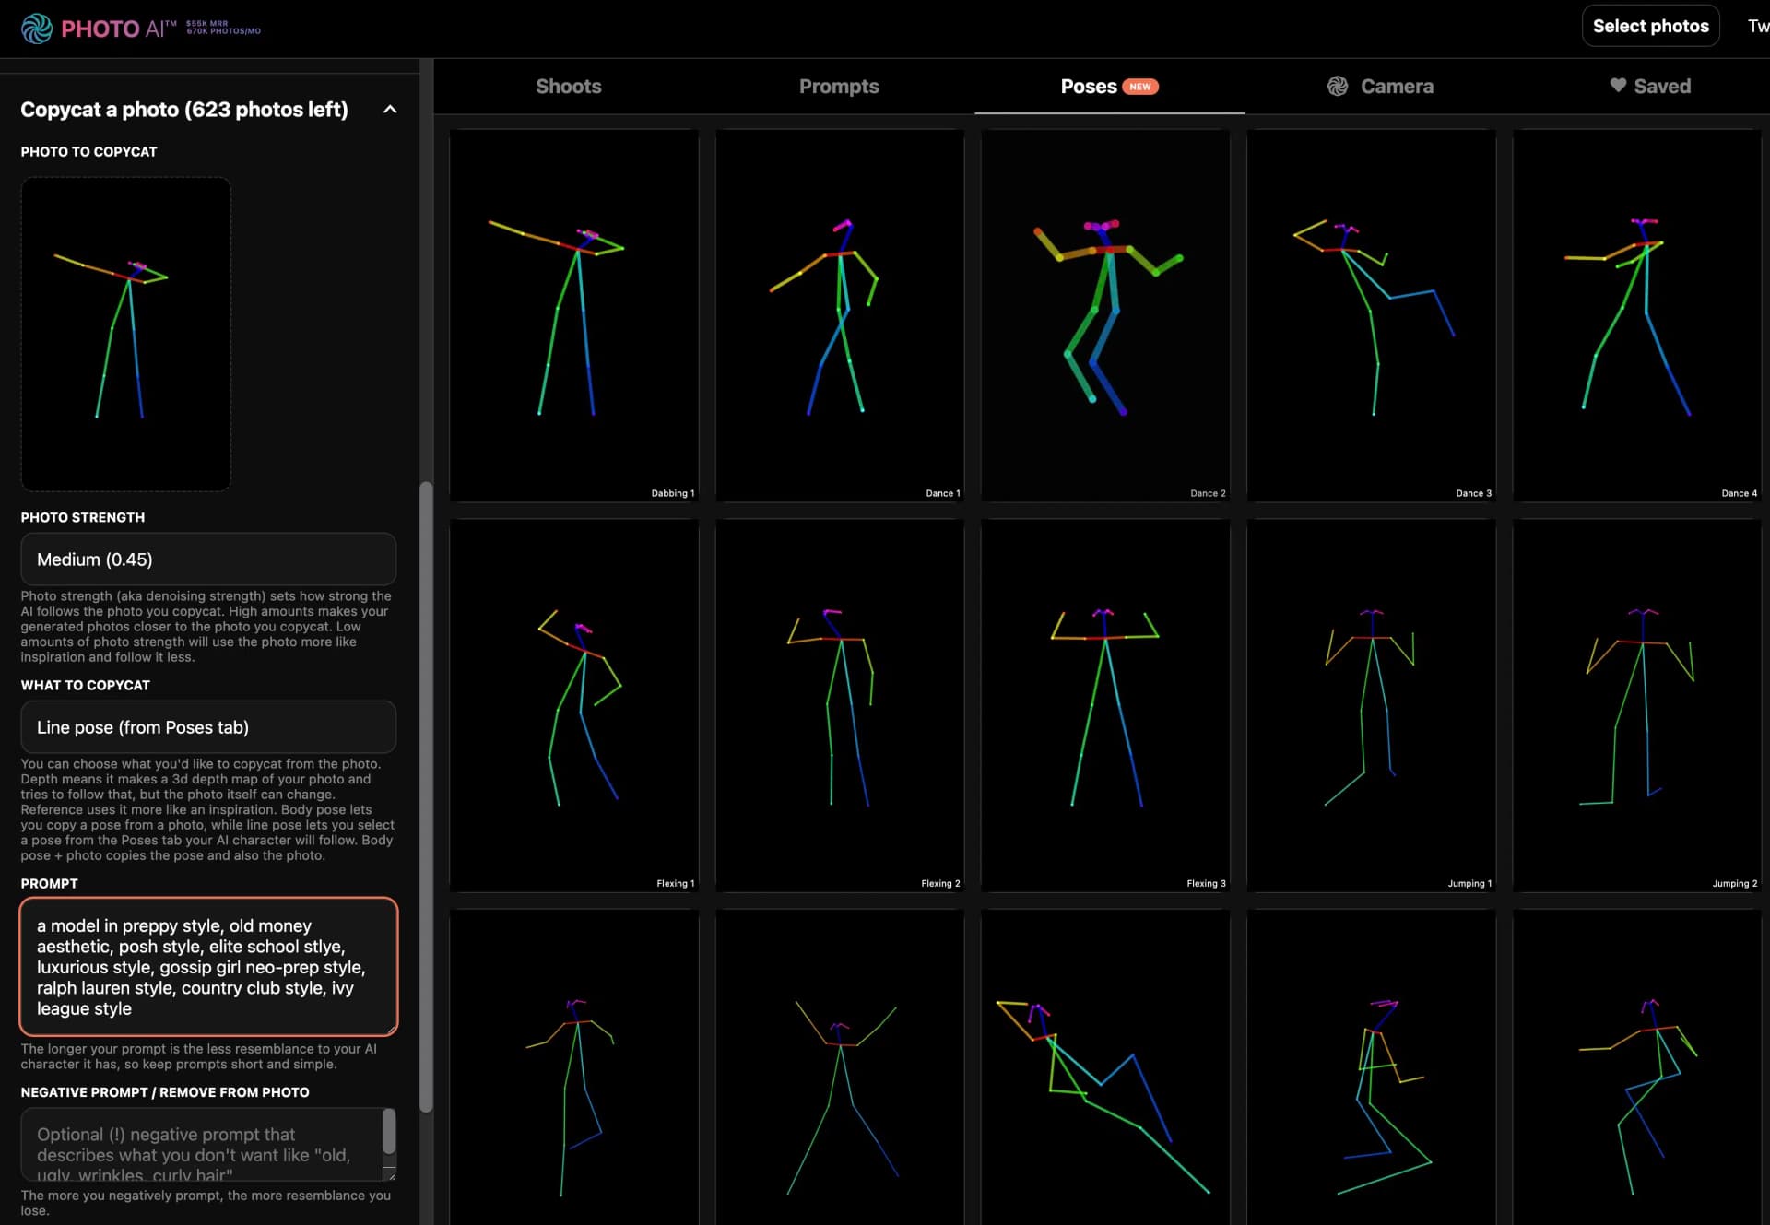The height and width of the screenshot is (1225, 1770).
Task: Switch to the Shoots tab
Action: [x=568, y=86]
